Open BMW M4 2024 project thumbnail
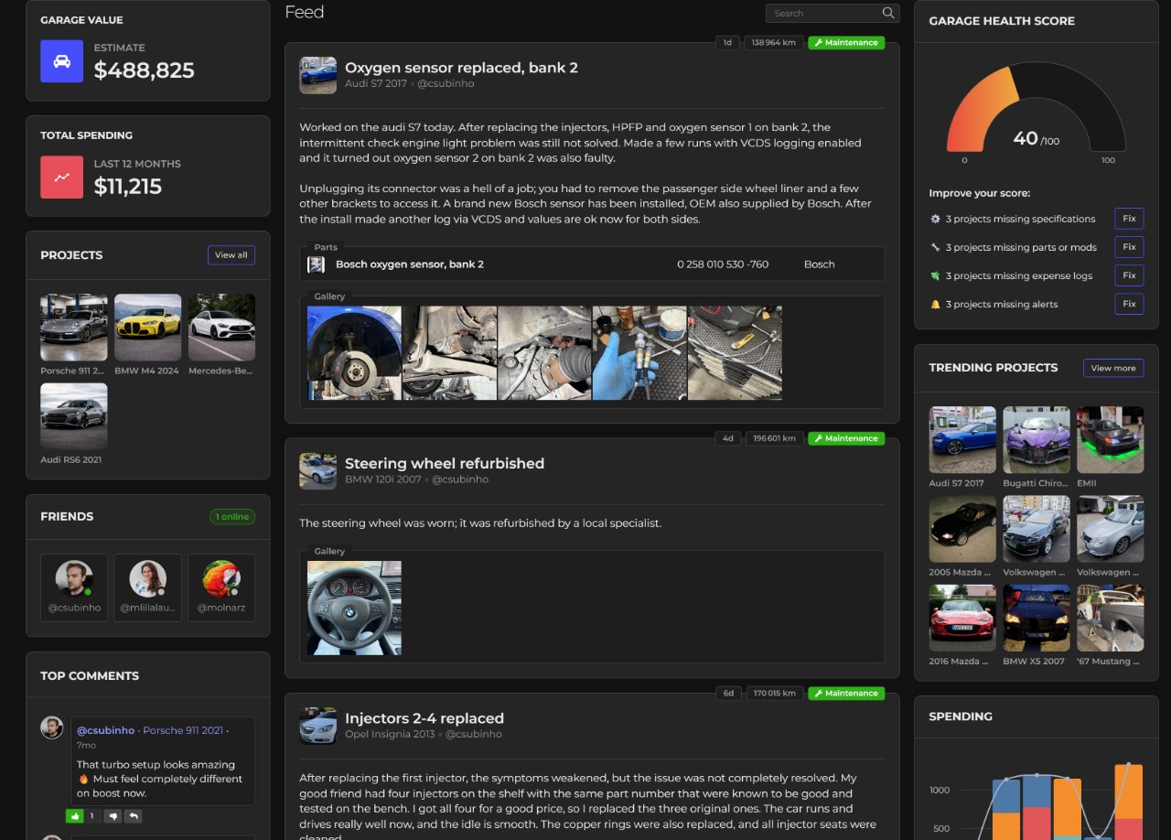 (148, 328)
